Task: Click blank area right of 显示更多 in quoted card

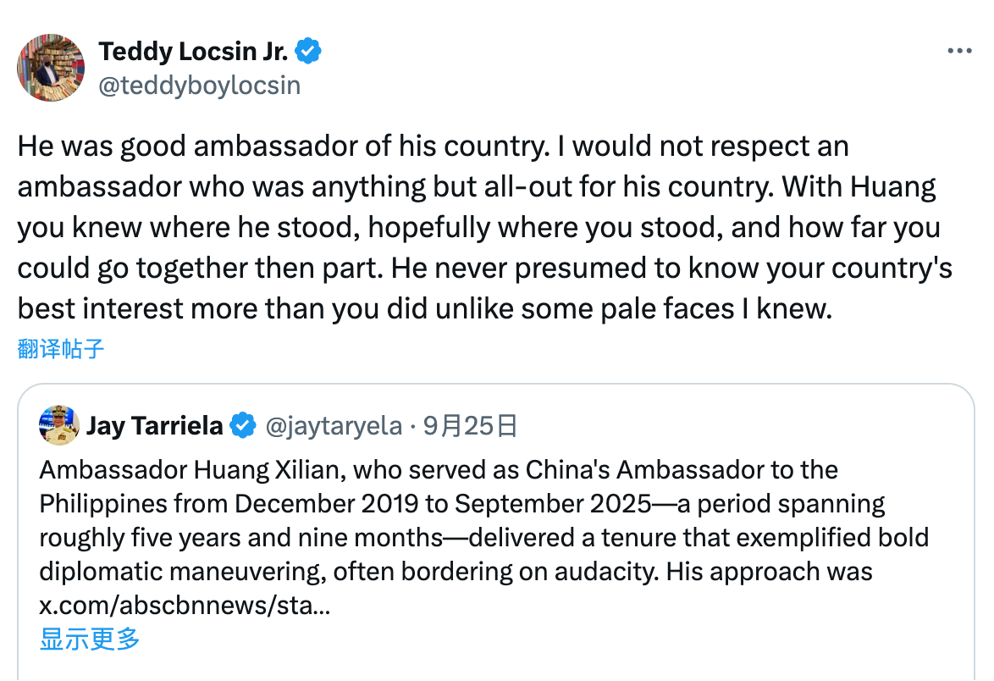Action: pyautogui.click(x=550, y=639)
